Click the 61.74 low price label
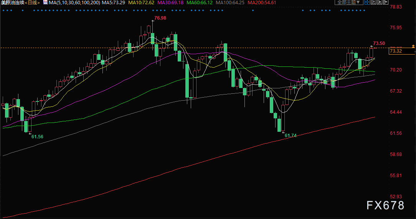 coord(291,136)
